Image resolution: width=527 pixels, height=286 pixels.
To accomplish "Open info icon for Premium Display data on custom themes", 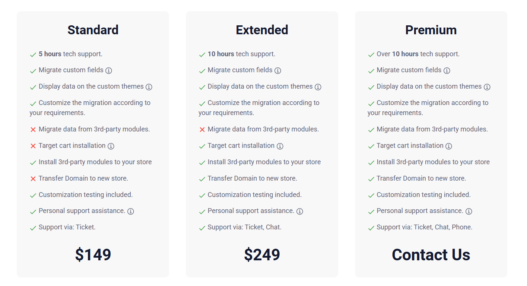I will (x=487, y=87).
